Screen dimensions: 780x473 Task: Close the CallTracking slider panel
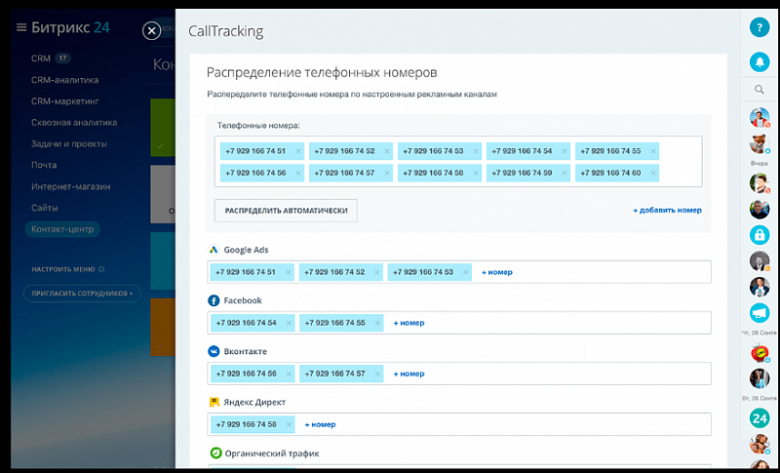tap(151, 31)
